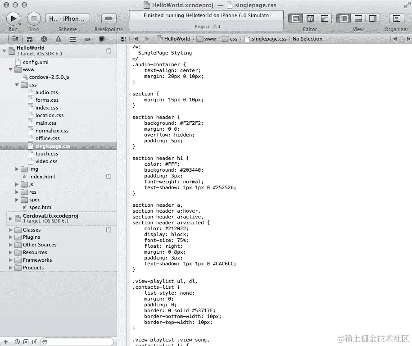Filter by source control status icon

pyautogui.click(x=26, y=342)
